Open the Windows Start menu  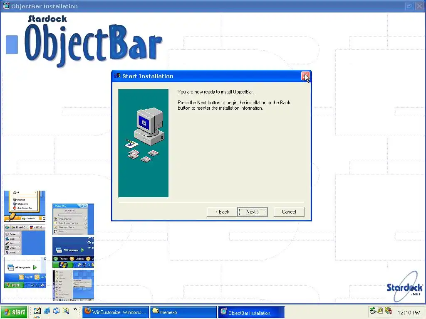coord(14,312)
